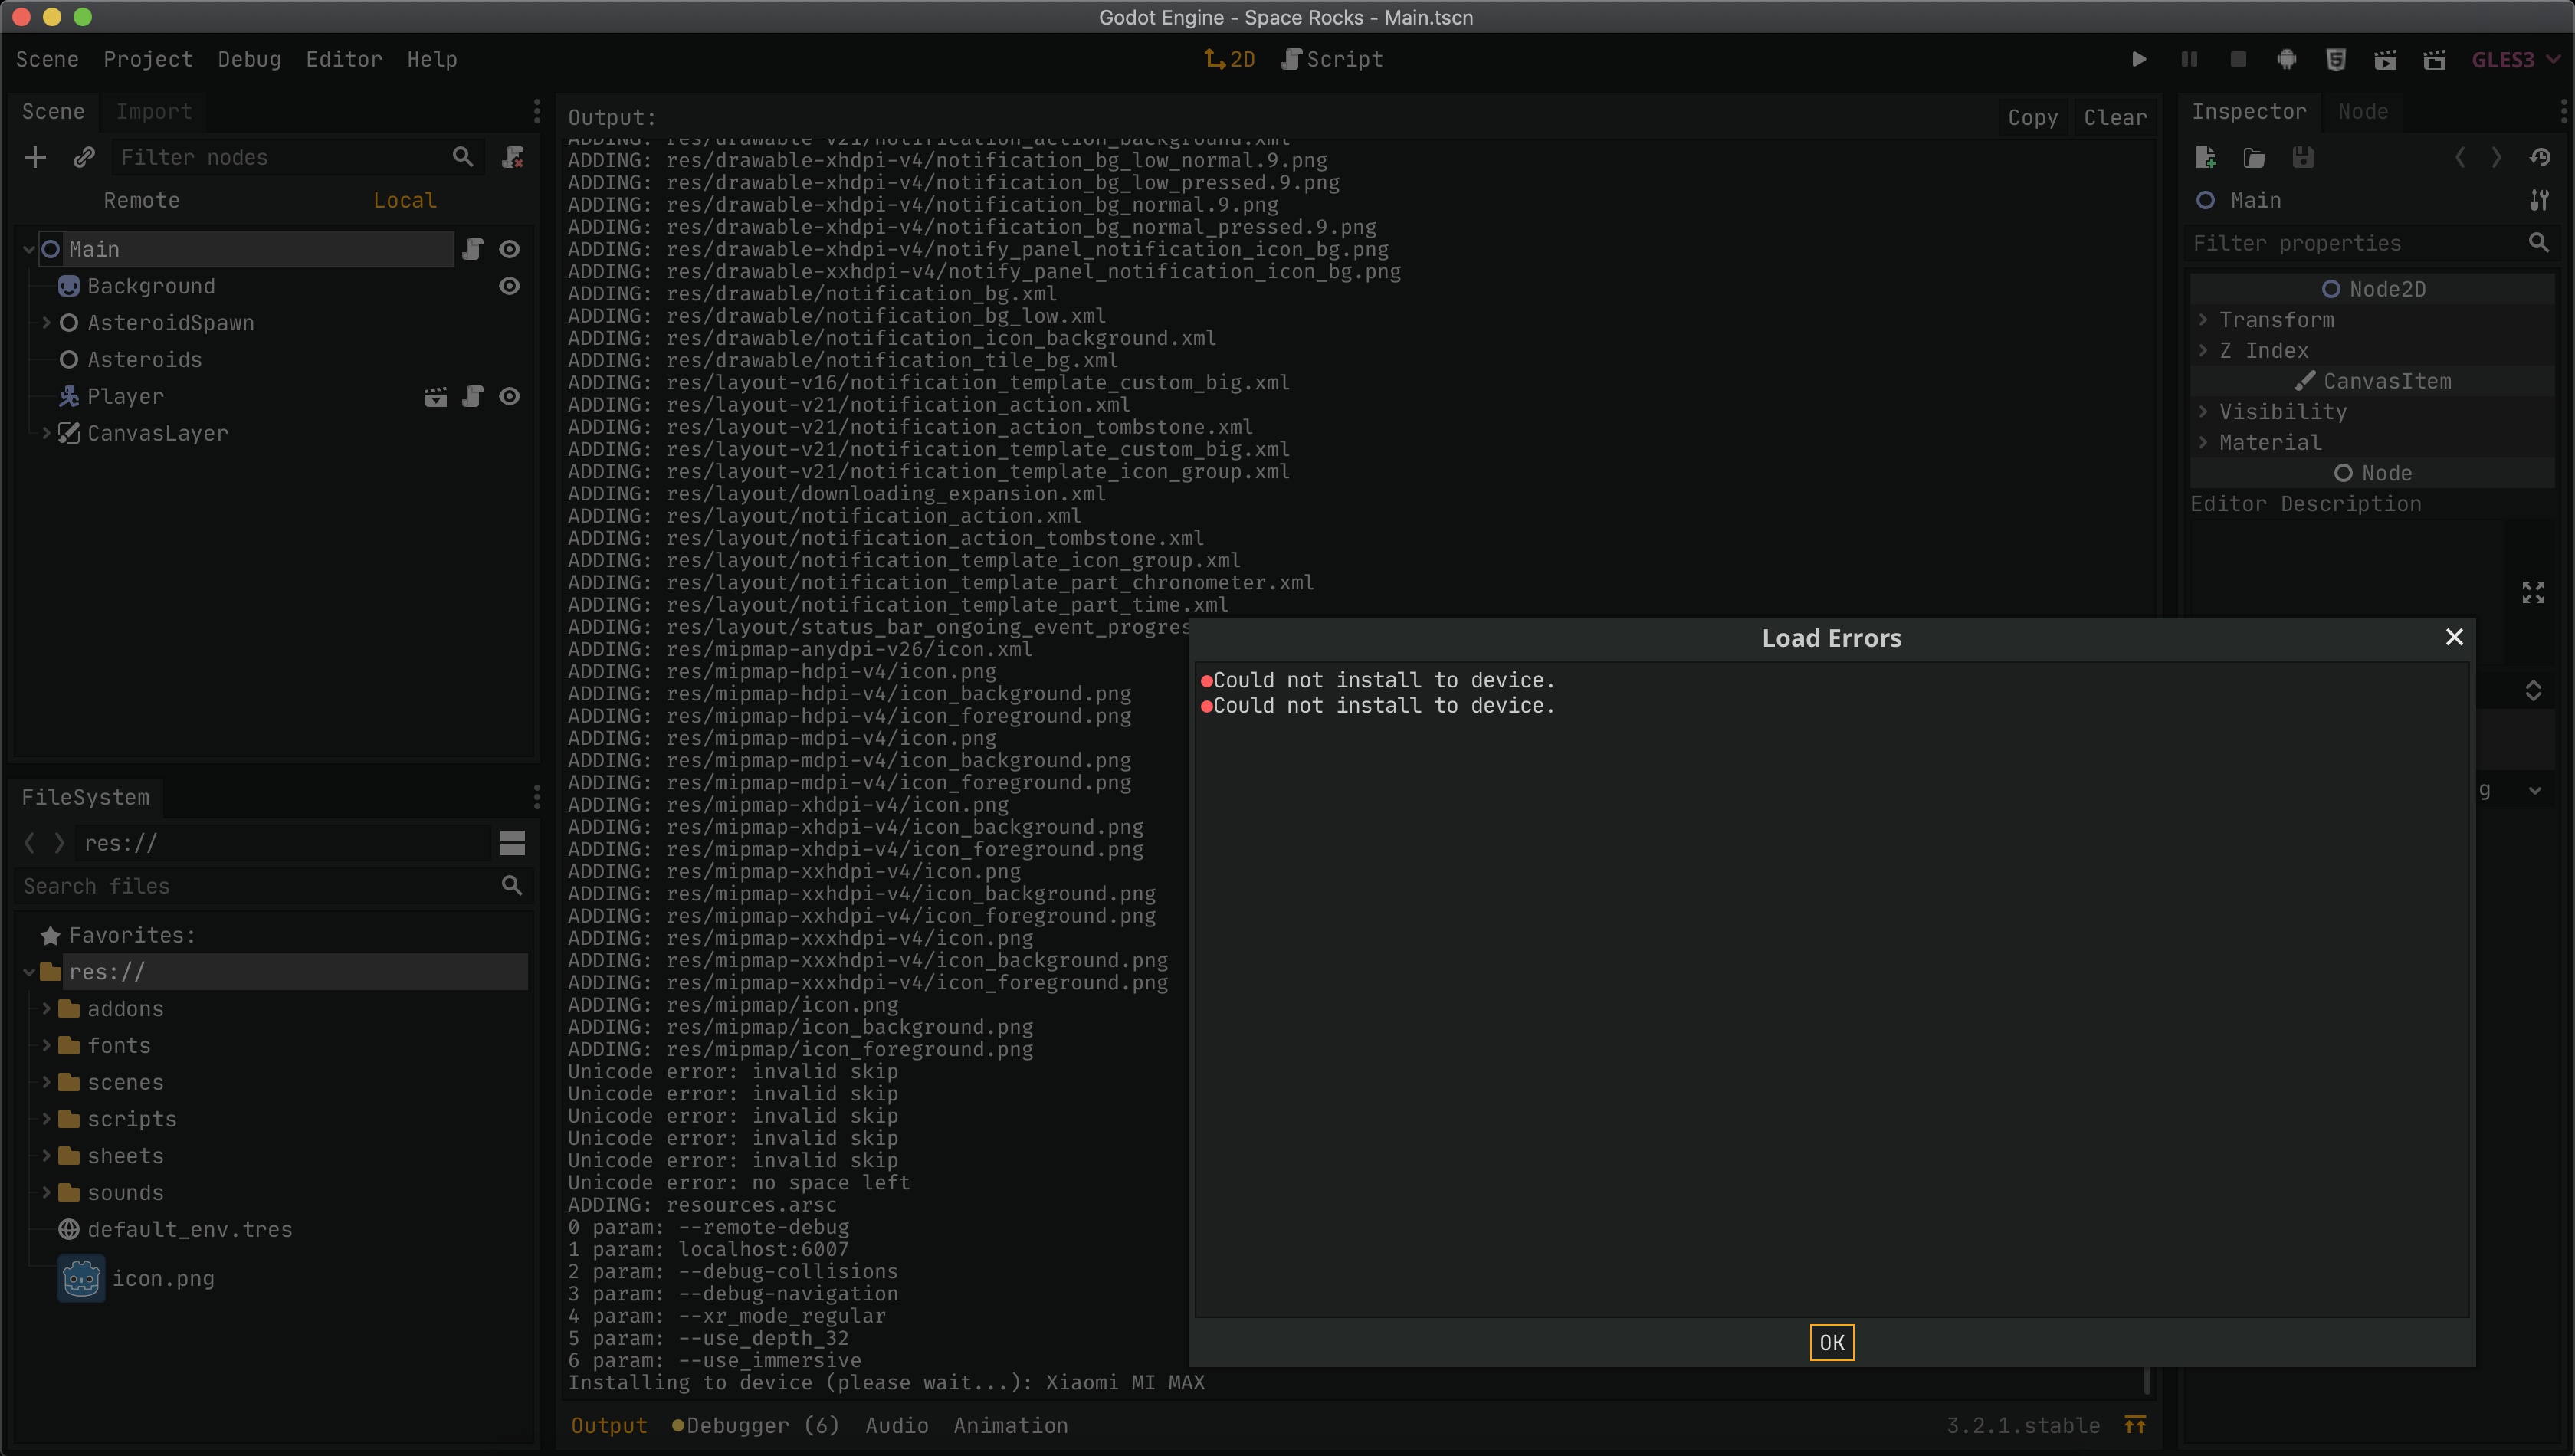Open Animation bottom panel
Viewport: 2575px width, 1456px height.
pyautogui.click(x=1010, y=1425)
